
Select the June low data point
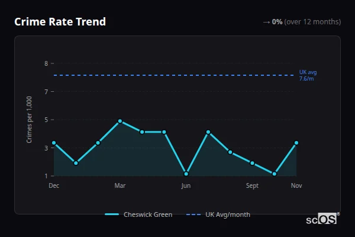pyautogui.click(x=186, y=174)
